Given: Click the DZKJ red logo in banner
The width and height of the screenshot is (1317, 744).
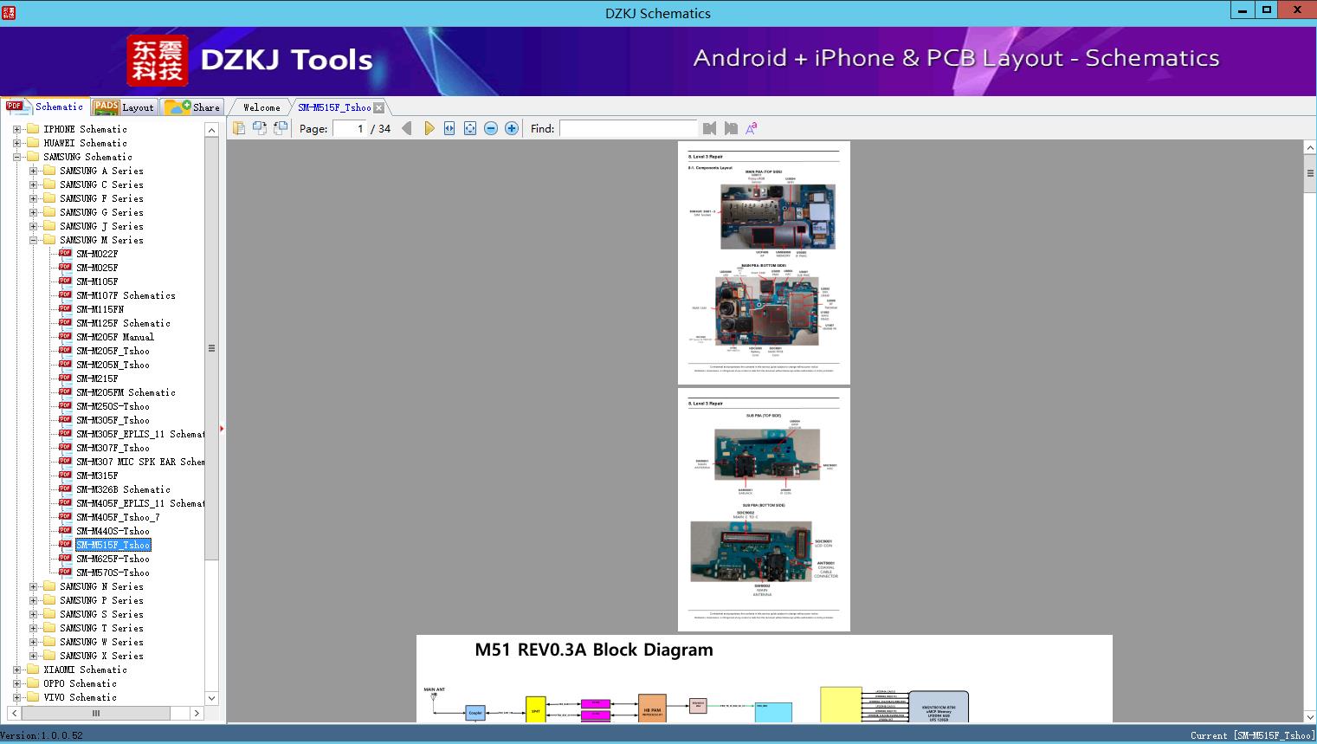Looking at the screenshot, I should [158, 61].
